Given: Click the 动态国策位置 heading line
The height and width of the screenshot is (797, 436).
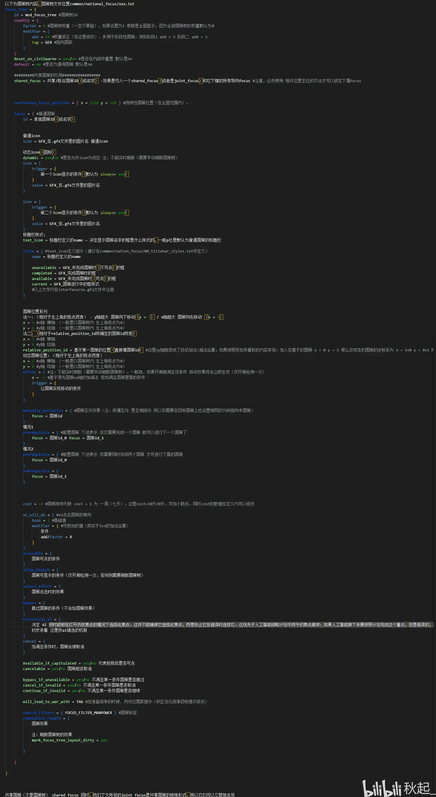Looking at the screenshot, I should coord(62,355).
